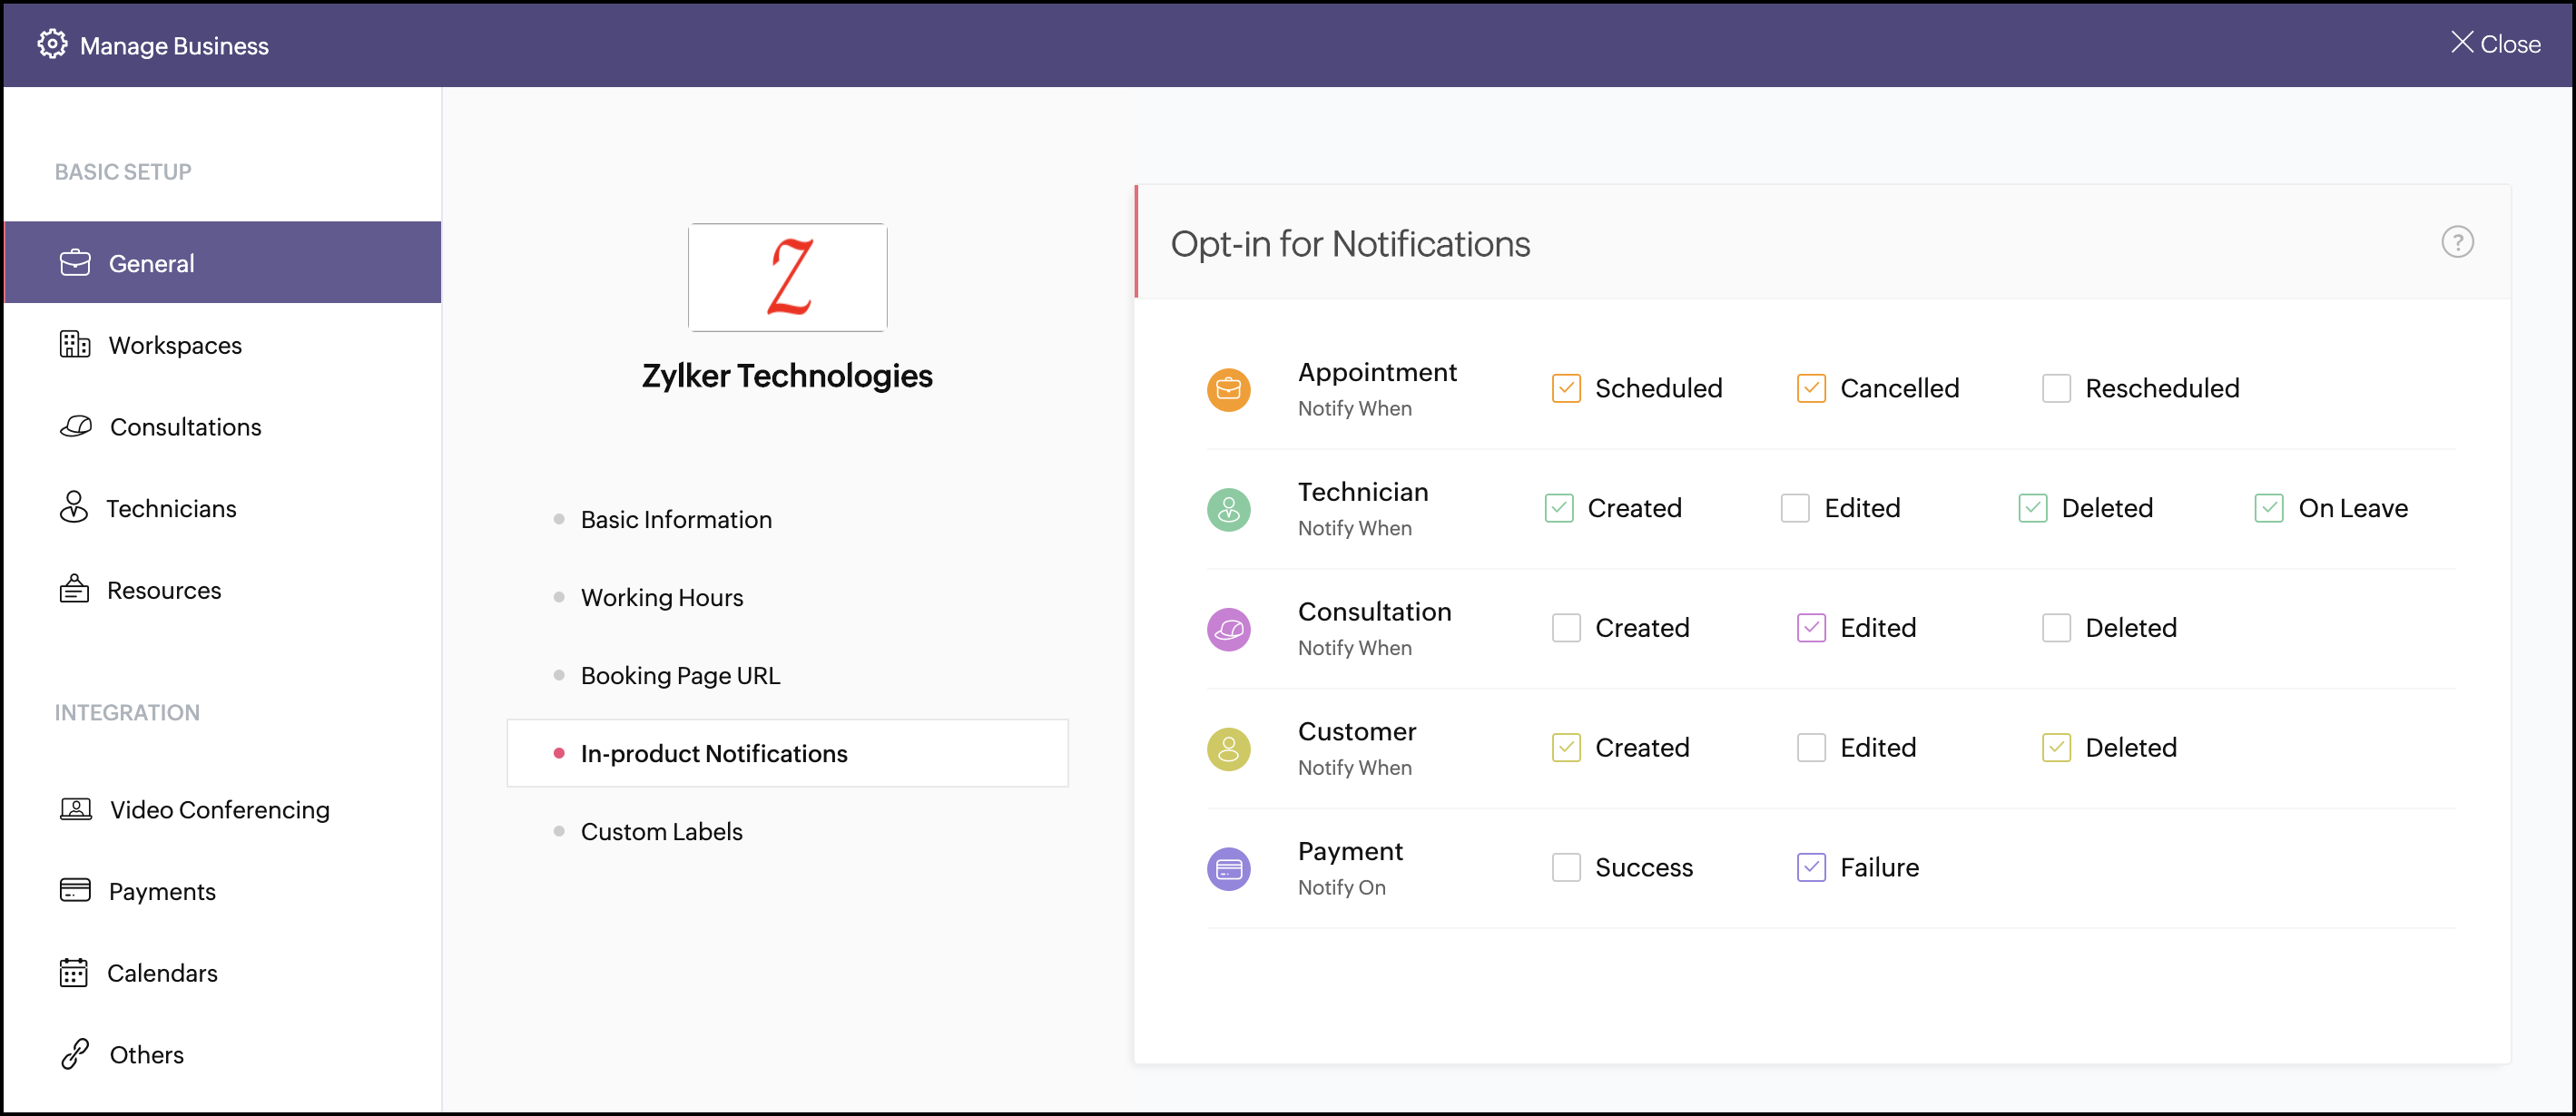
Task: Open the Custom Labels section
Action: 661,831
